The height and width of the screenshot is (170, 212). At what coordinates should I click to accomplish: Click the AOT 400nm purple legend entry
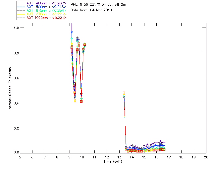click(43, 3)
